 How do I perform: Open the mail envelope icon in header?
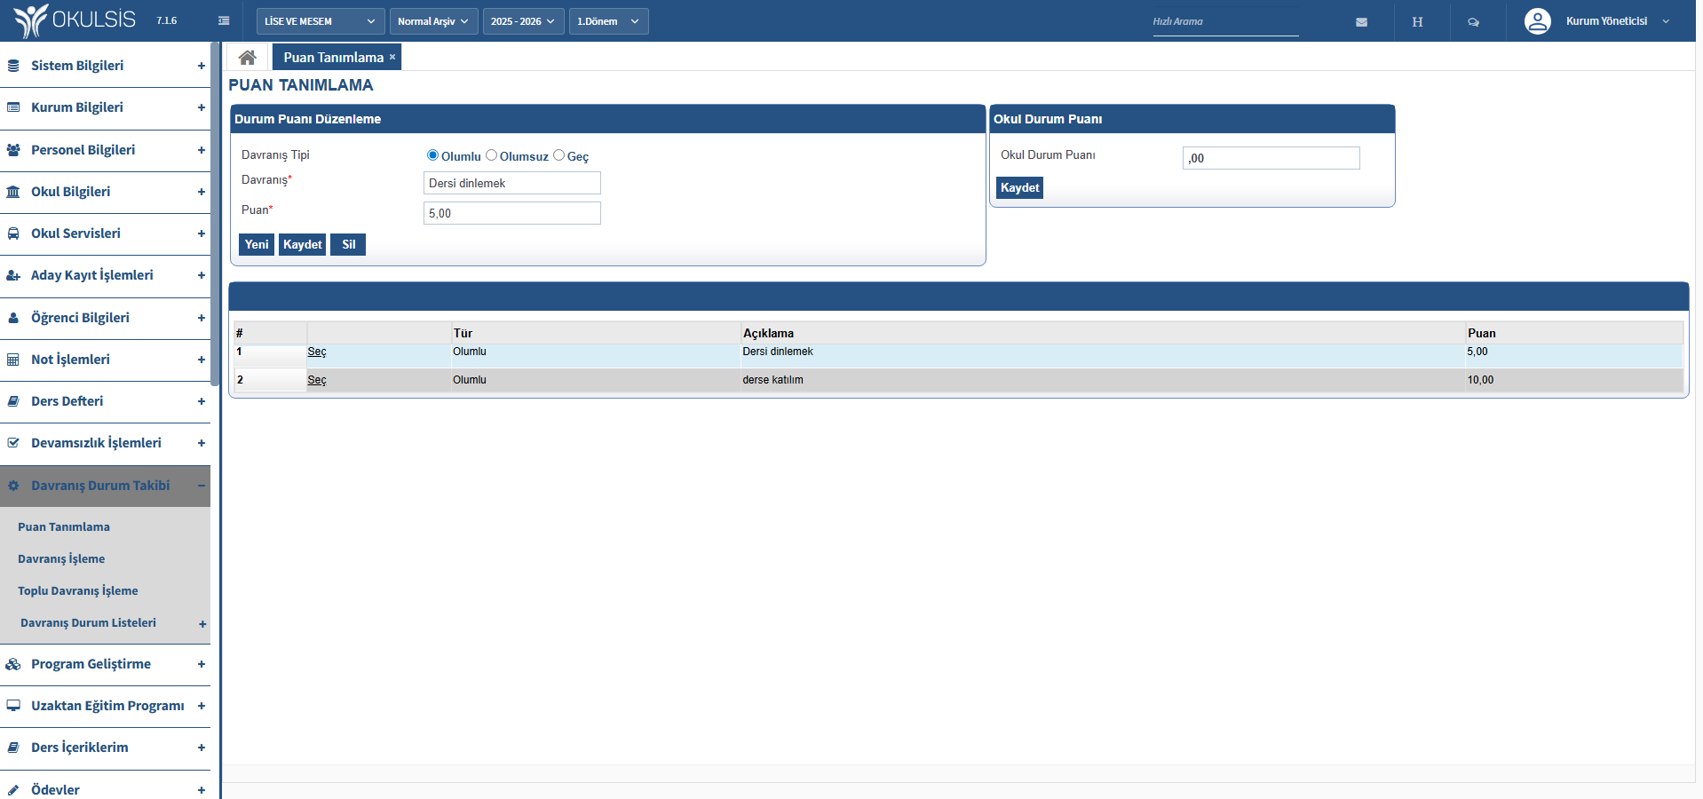[x=1361, y=22]
